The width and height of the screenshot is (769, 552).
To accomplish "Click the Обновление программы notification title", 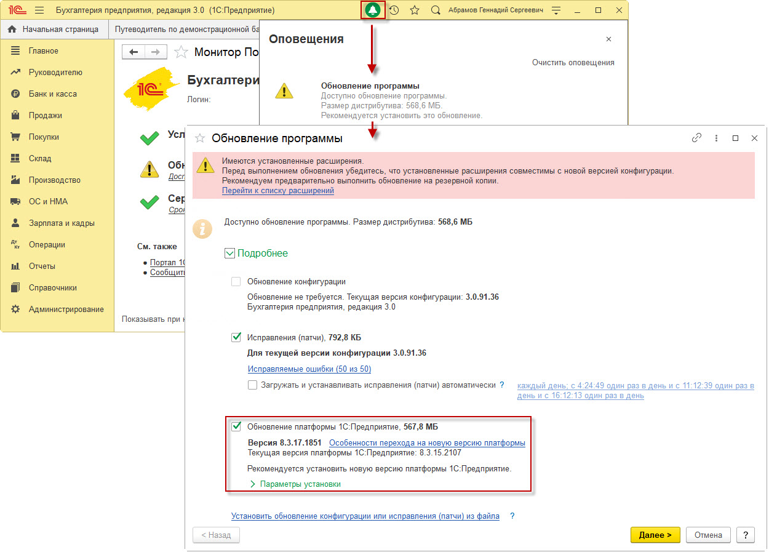I will (370, 86).
